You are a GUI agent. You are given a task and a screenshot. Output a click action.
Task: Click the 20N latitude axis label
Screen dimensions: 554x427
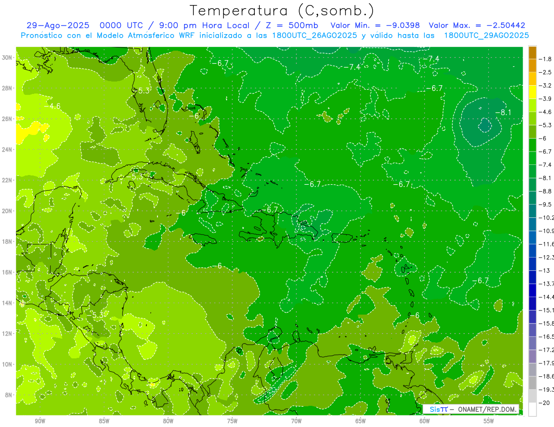coord(8,211)
